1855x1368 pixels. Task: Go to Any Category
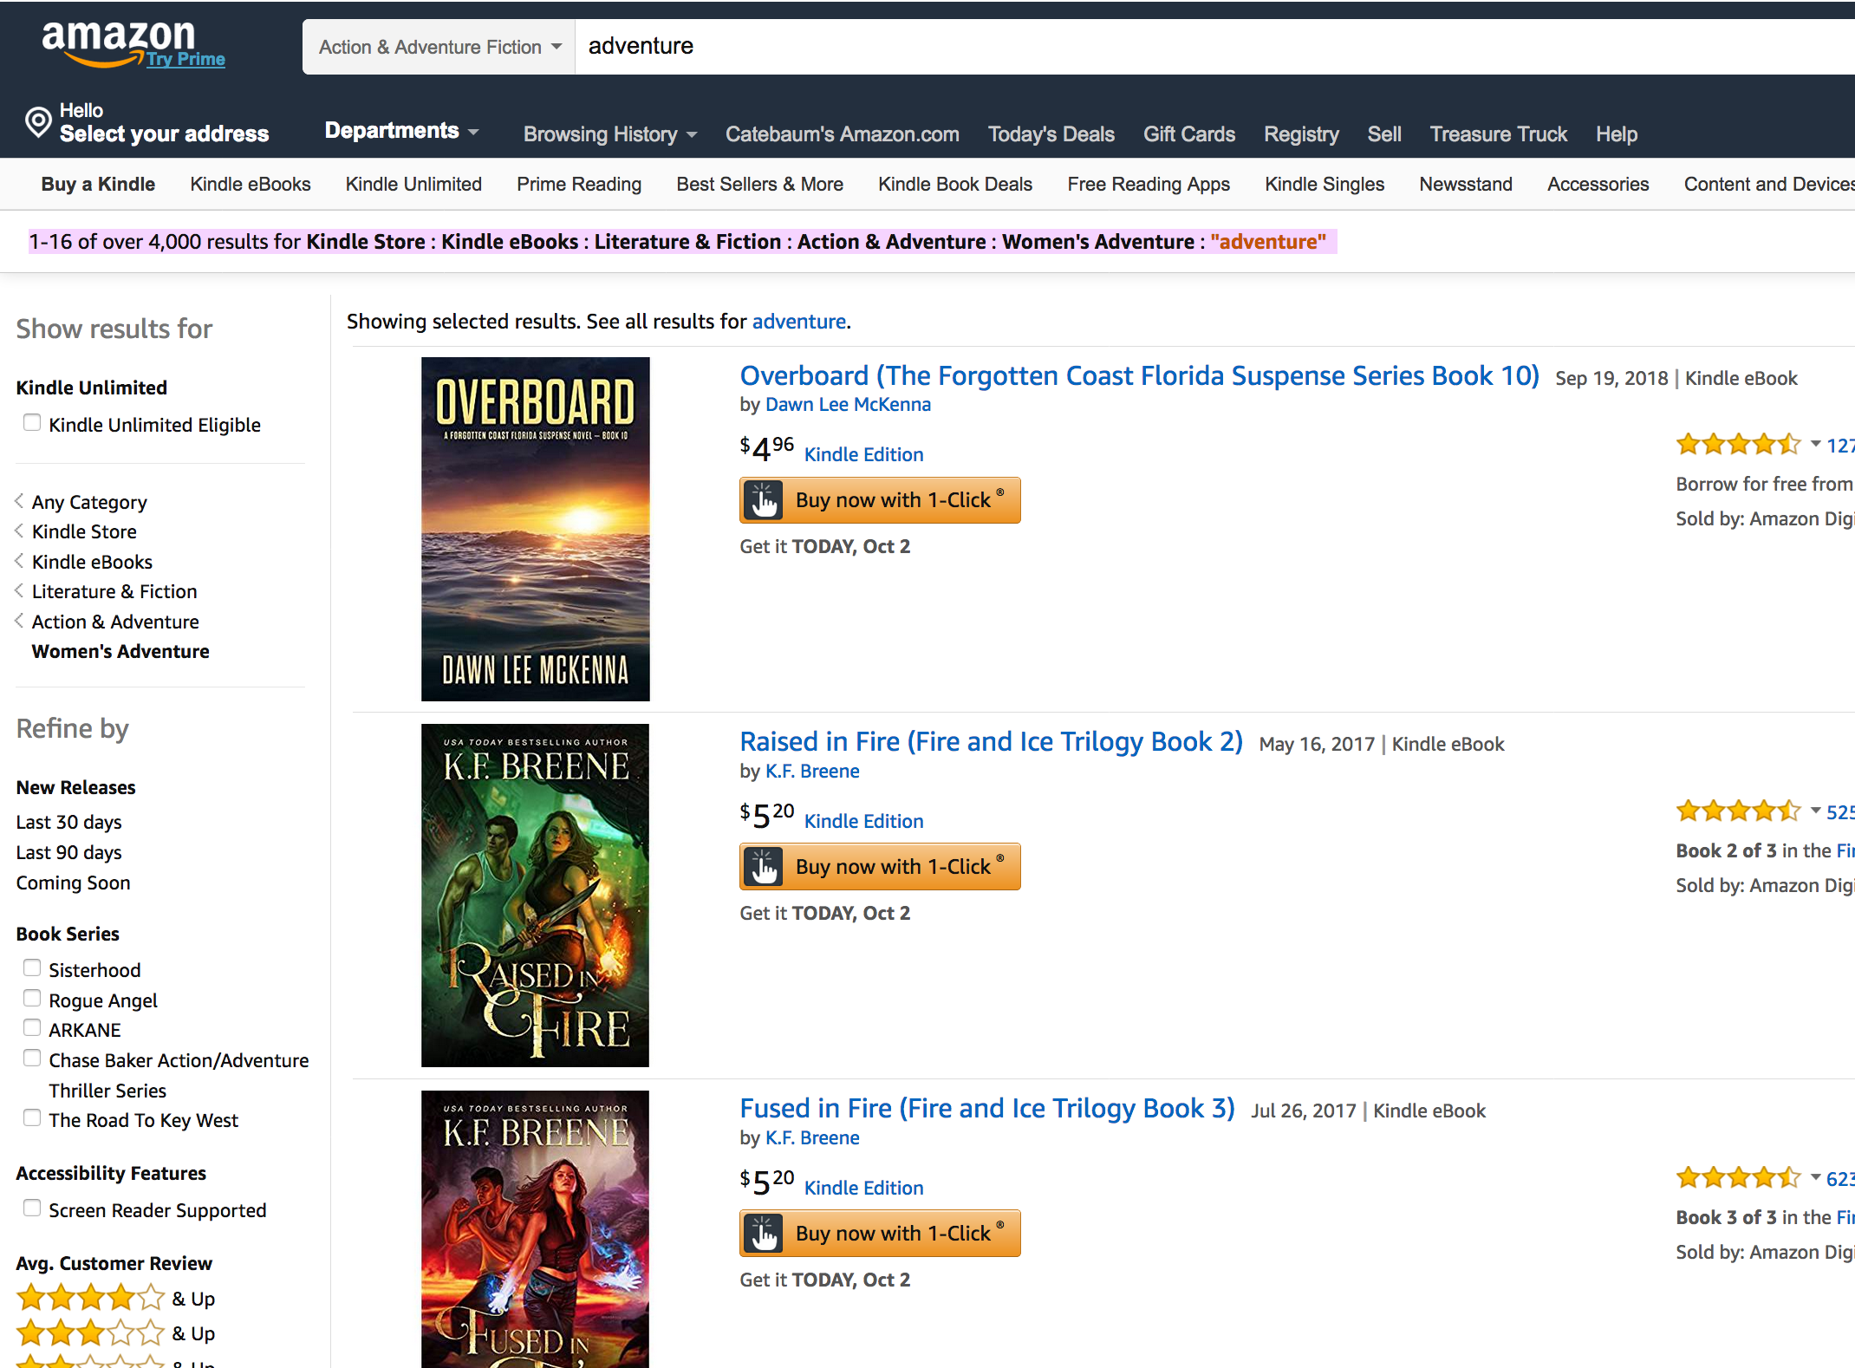point(89,502)
